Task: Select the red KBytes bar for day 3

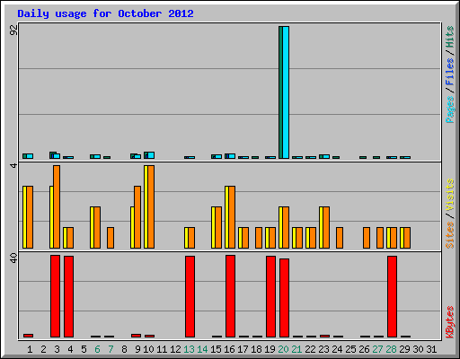Action: pos(55,296)
